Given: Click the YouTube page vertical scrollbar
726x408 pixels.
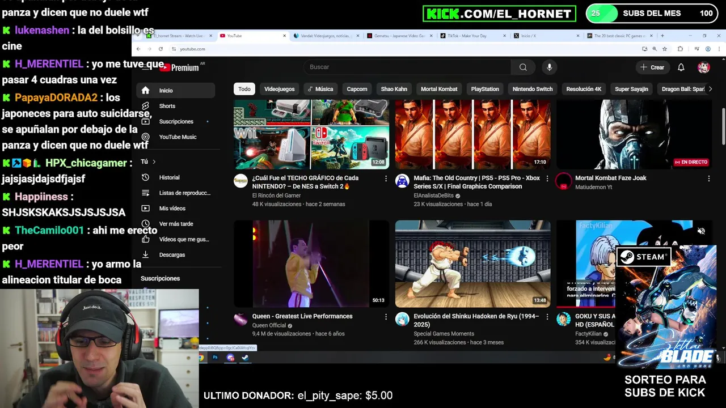Looking at the screenshot, I should pos(723,126).
